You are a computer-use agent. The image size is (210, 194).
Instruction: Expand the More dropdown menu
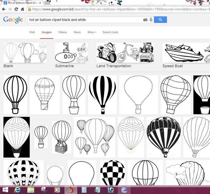click(x=92, y=32)
